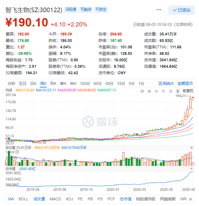199x206 pixels.
Task: Toggle the PS sub-indicator
Action: point(100,199)
